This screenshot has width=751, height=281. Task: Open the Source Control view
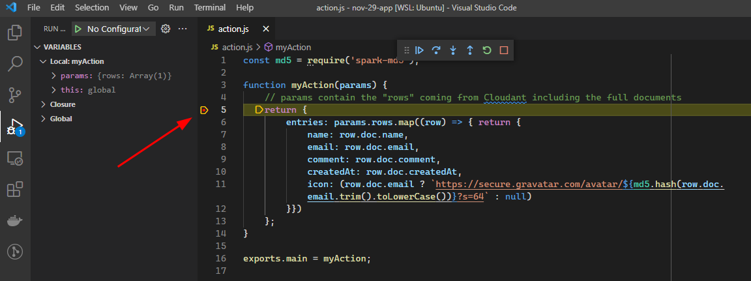tap(15, 95)
